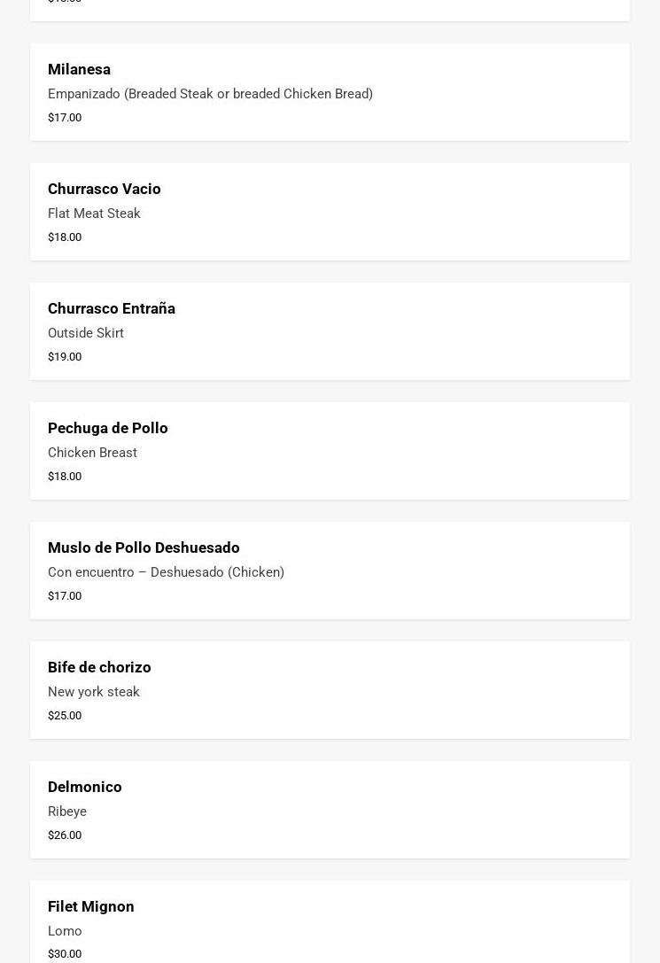Click the Ribeye description text

[x=67, y=812]
